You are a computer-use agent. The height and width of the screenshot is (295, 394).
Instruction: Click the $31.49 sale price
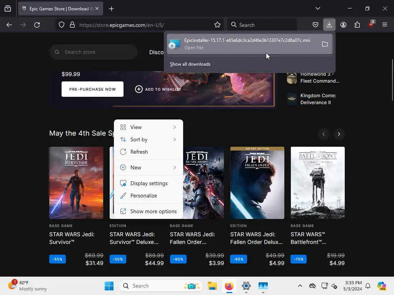pyautogui.click(x=94, y=263)
